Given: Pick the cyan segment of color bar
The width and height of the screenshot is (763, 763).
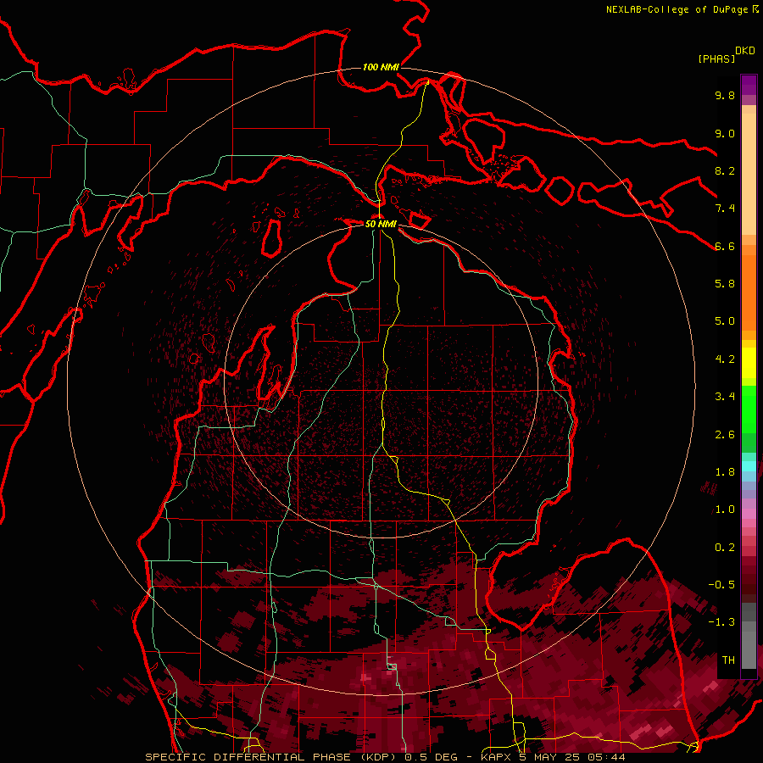Looking at the screenshot, I should click(x=749, y=466).
